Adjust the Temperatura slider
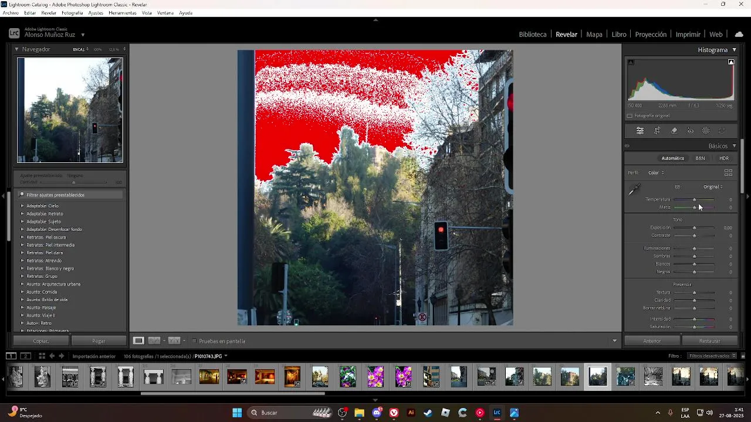Image resolution: width=751 pixels, height=422 pixels. [x=694, y=200]
